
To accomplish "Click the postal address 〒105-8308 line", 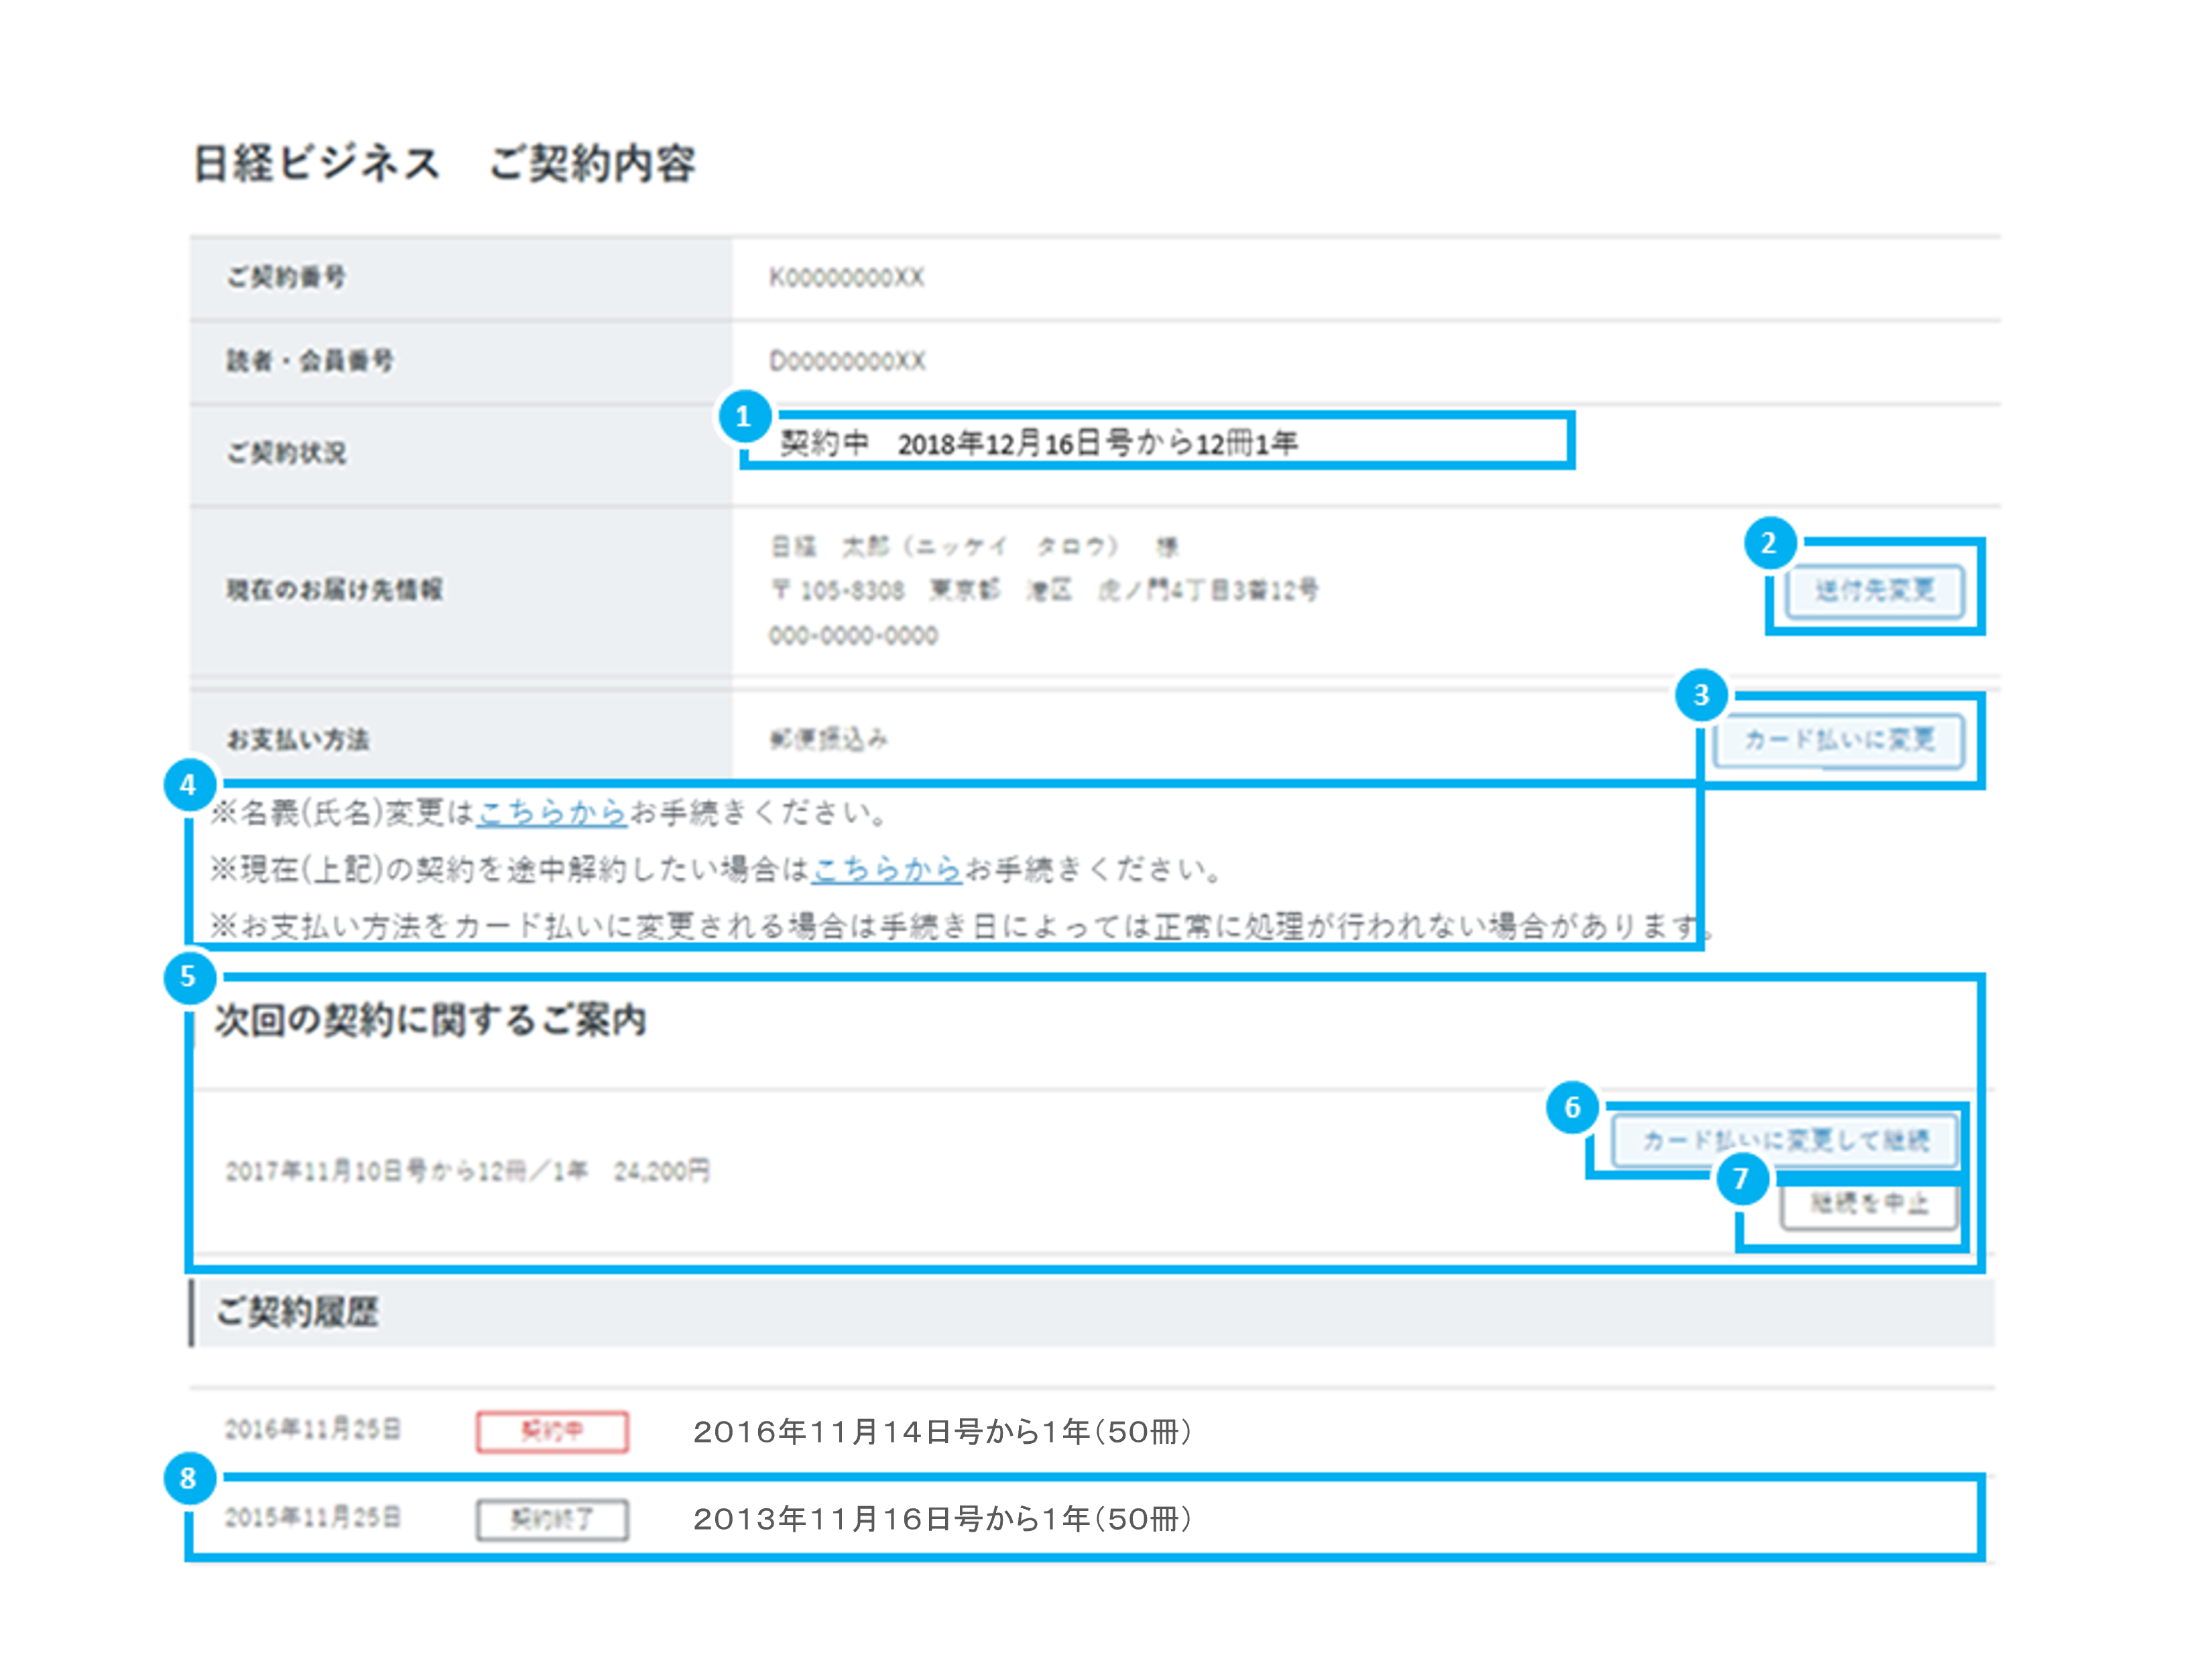I will [1044, 591].
